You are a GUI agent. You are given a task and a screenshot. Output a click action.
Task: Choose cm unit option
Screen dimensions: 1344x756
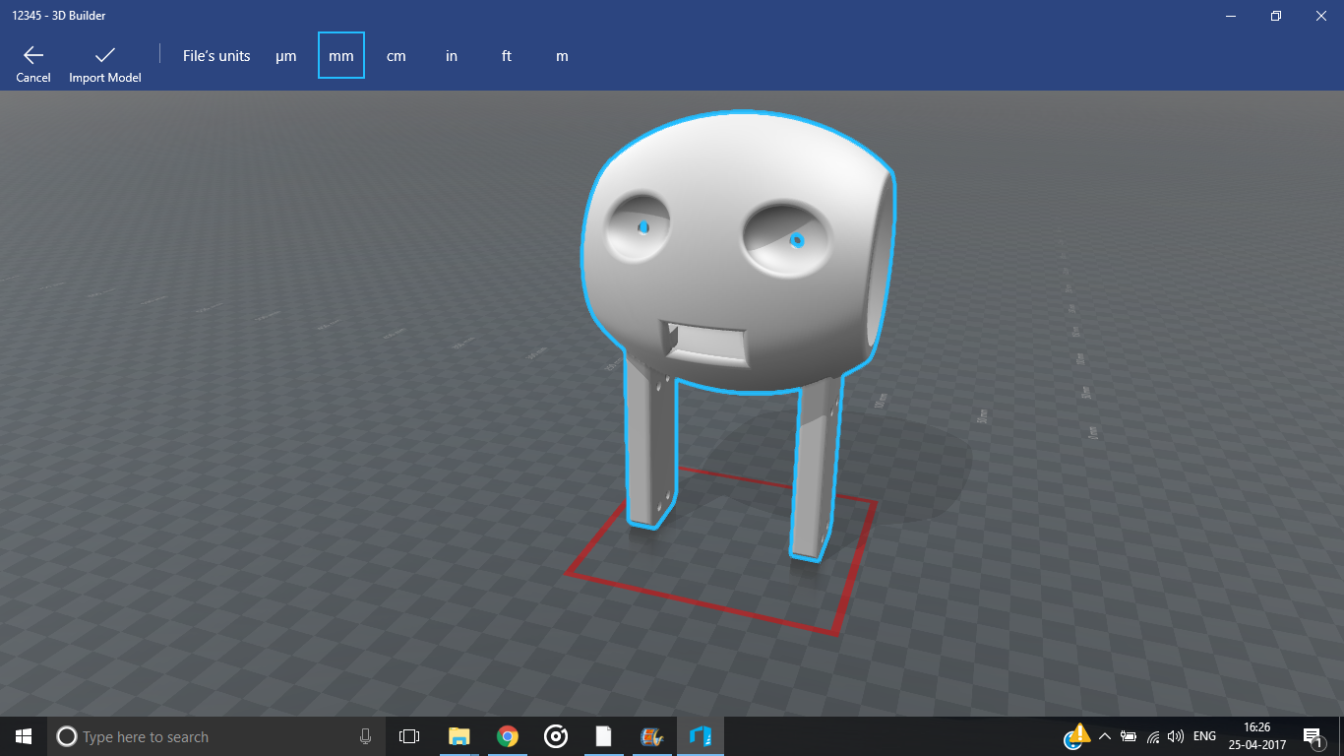397,56
